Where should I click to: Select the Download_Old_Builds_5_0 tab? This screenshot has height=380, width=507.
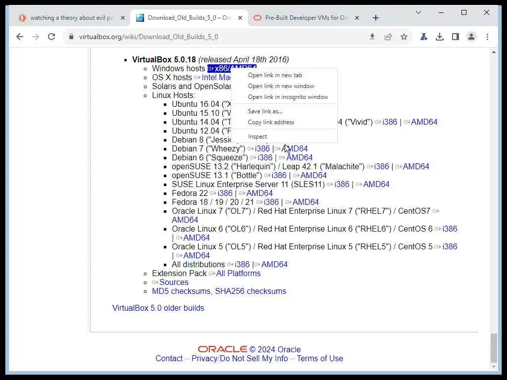coord(189,18)
